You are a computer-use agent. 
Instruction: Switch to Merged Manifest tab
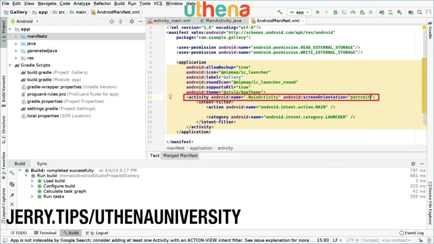coord(180,156)
